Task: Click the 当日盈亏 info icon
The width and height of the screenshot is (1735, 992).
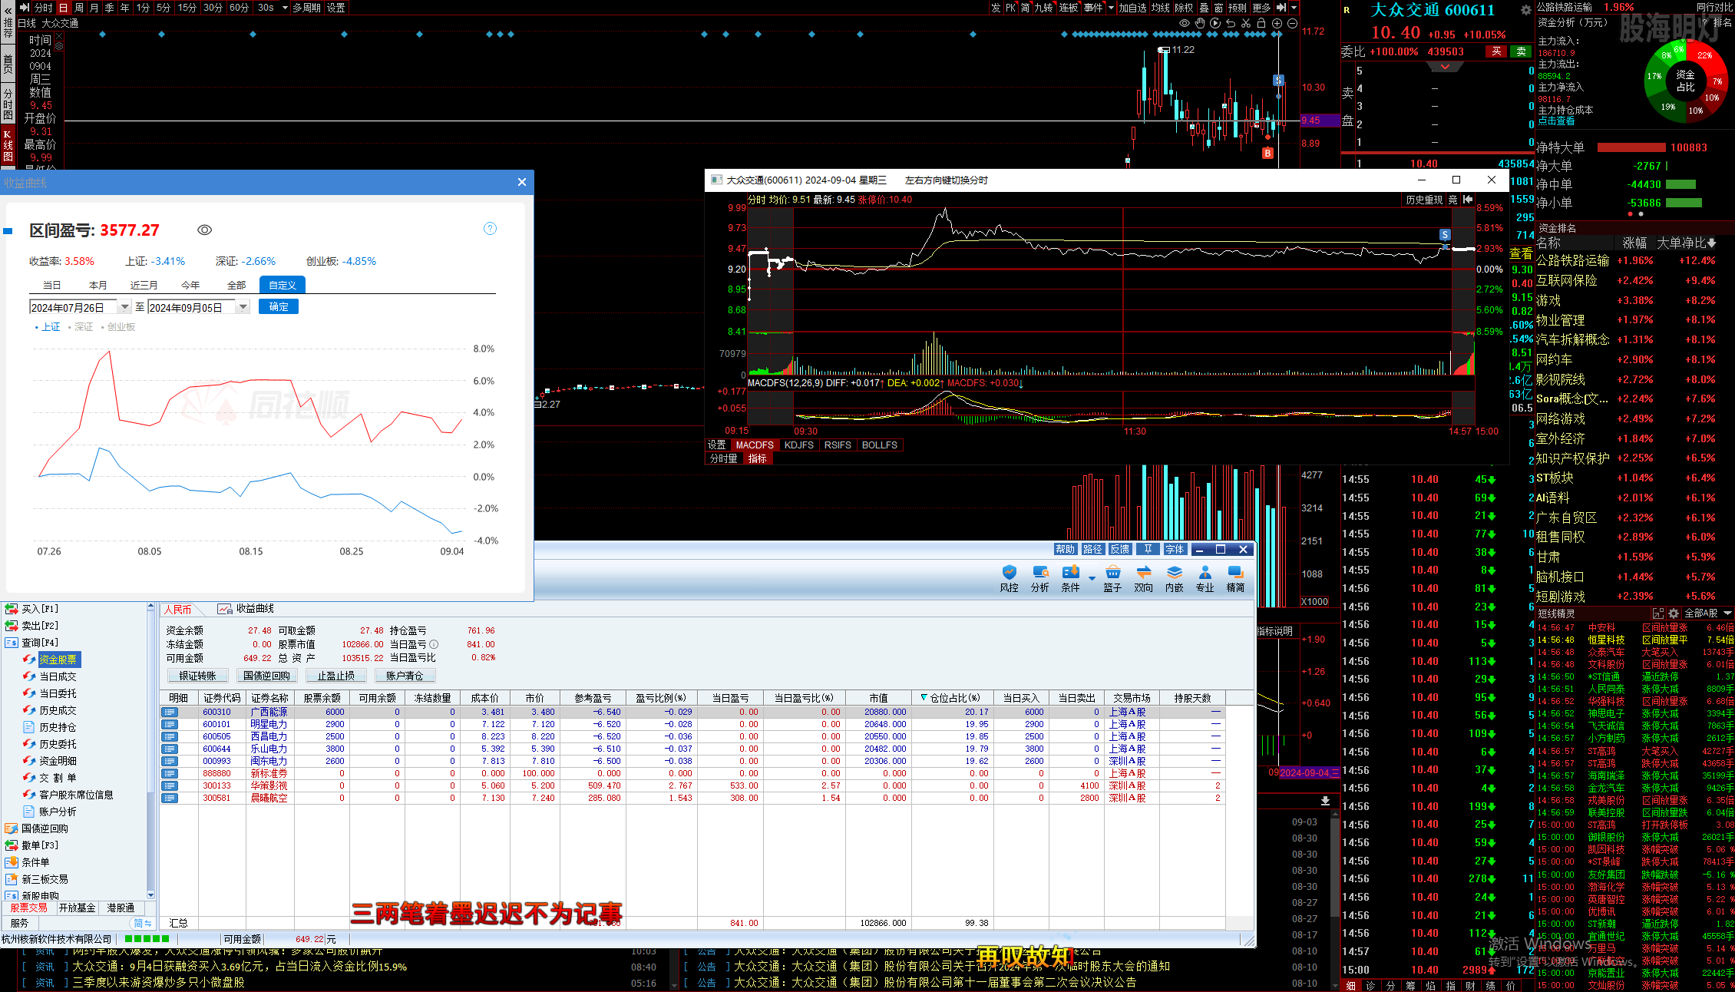Action: coord(434,644)
